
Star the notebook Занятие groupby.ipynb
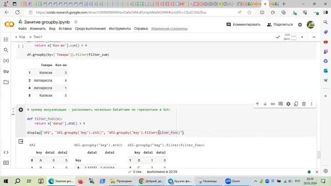coord(76,22)
